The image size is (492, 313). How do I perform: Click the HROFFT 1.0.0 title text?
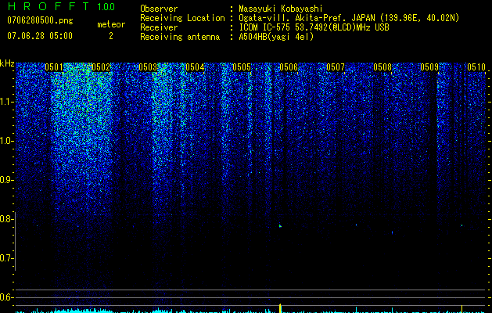61,6
